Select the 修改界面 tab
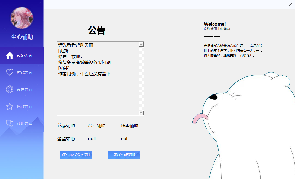Image resolution: width=295 pixels, height=179 pixels. pyautogui.click(x=22, y=106)
